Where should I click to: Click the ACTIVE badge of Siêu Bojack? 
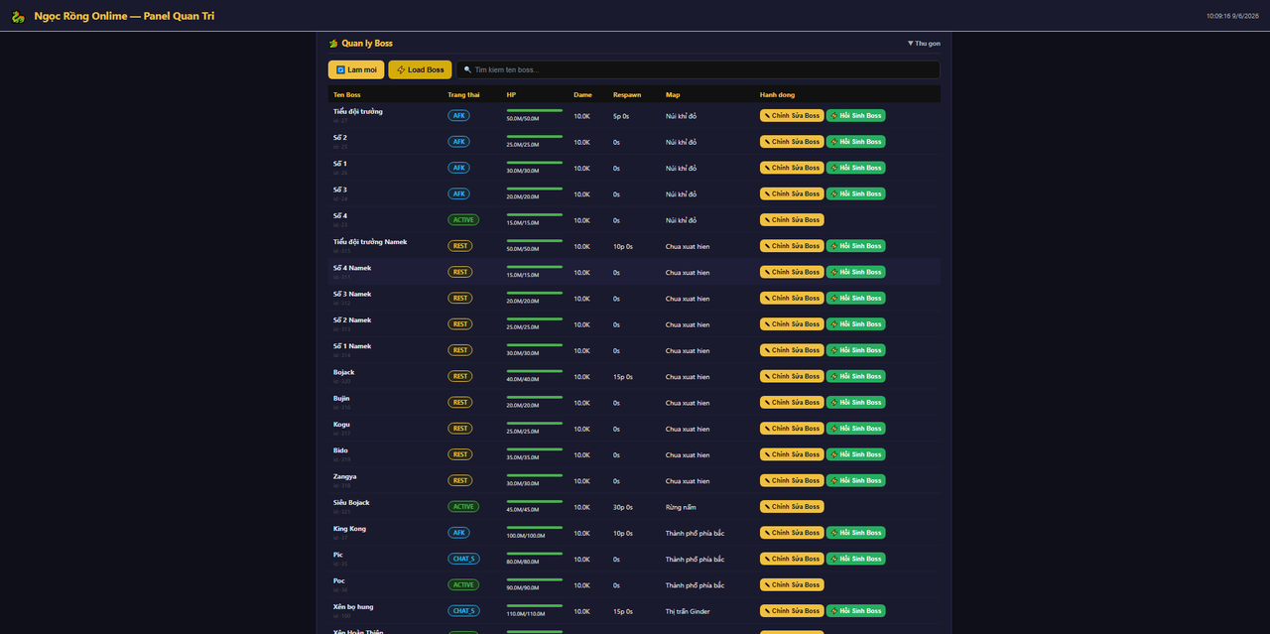463,507
